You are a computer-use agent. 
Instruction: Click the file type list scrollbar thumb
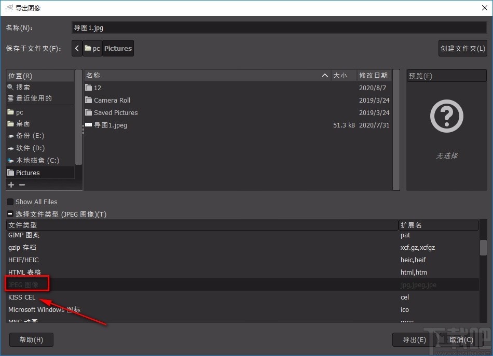pyautogui.click(x=483, y=248)
